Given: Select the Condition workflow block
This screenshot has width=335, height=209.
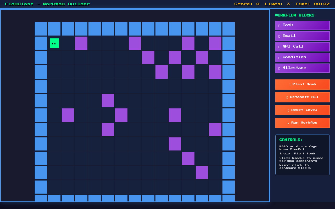Looking at the screenshot, I should point(302,57).
